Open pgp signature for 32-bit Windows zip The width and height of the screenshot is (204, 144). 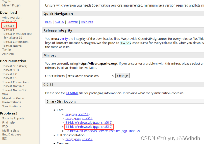click(x=97, y=123)
